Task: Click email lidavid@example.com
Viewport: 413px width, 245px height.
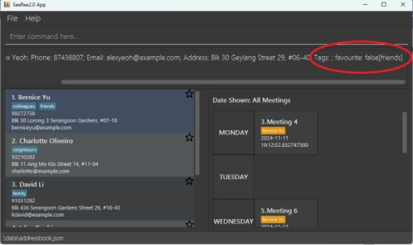Action: pos(38,215)
